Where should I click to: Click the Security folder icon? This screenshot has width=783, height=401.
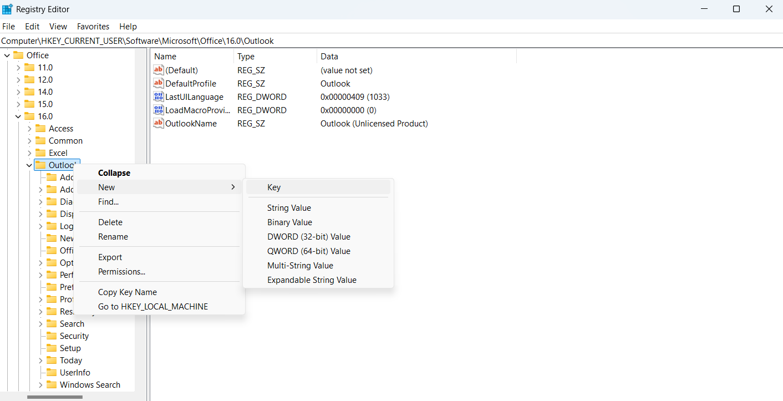click(52, 336)
